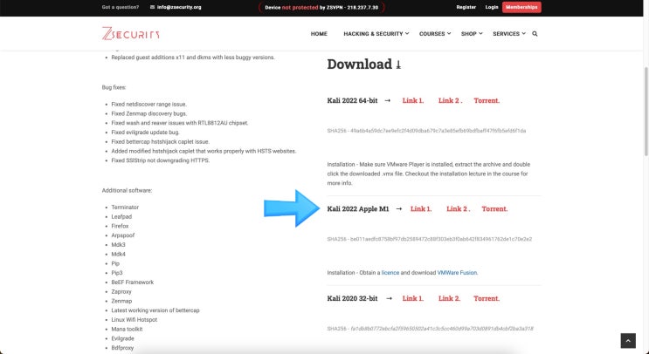Click the Kali 2022 Apple M1 SHA256 hash
Screen dimensions: 649x354
click(x=430, y=239)
